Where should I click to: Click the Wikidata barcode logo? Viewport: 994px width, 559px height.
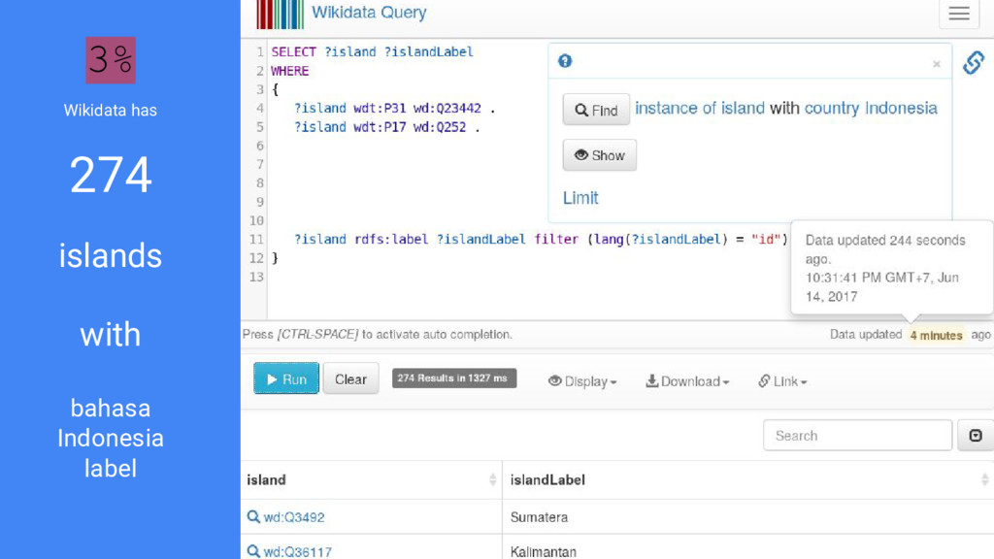280,14
